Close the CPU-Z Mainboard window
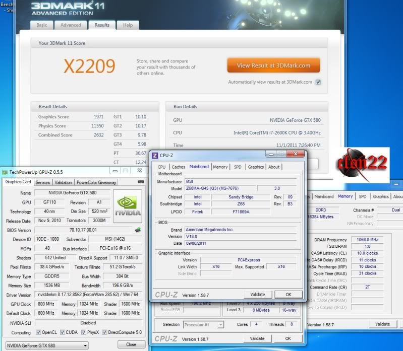The height and width of the screenshot is (351, 403). (x=296, y=154)
